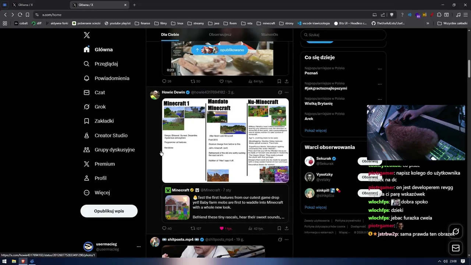Reply to the video post with 26 replies

[x=167, y=81]
